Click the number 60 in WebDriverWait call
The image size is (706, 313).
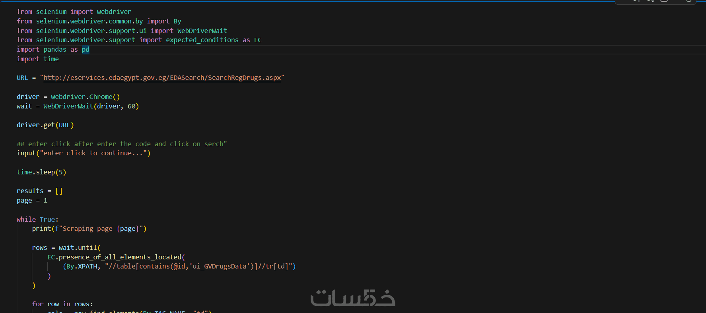coord(131,106)
